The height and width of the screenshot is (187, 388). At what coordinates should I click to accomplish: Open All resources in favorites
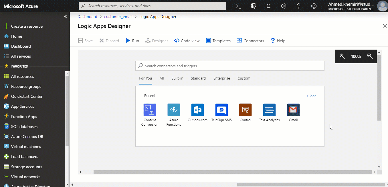pos(19,76)
